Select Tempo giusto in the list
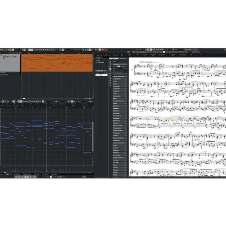This screenshot has width=226, height=227. (x=120, y=128)
